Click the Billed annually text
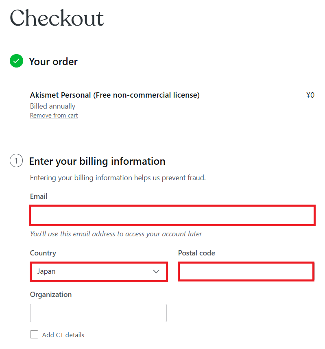325x349 pixels. (53, 106)
